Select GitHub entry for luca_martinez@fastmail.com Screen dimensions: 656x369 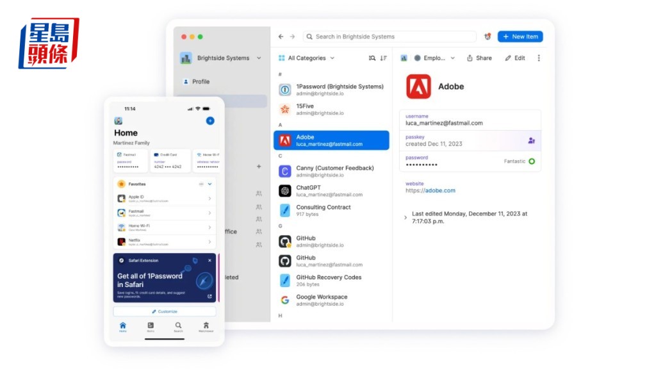331,261
